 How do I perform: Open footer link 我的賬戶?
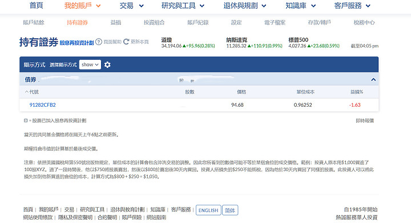point(49,209)
